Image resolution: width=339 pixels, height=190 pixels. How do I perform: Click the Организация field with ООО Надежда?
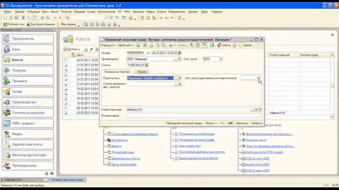pyautogui.click(x=150, y=59)
